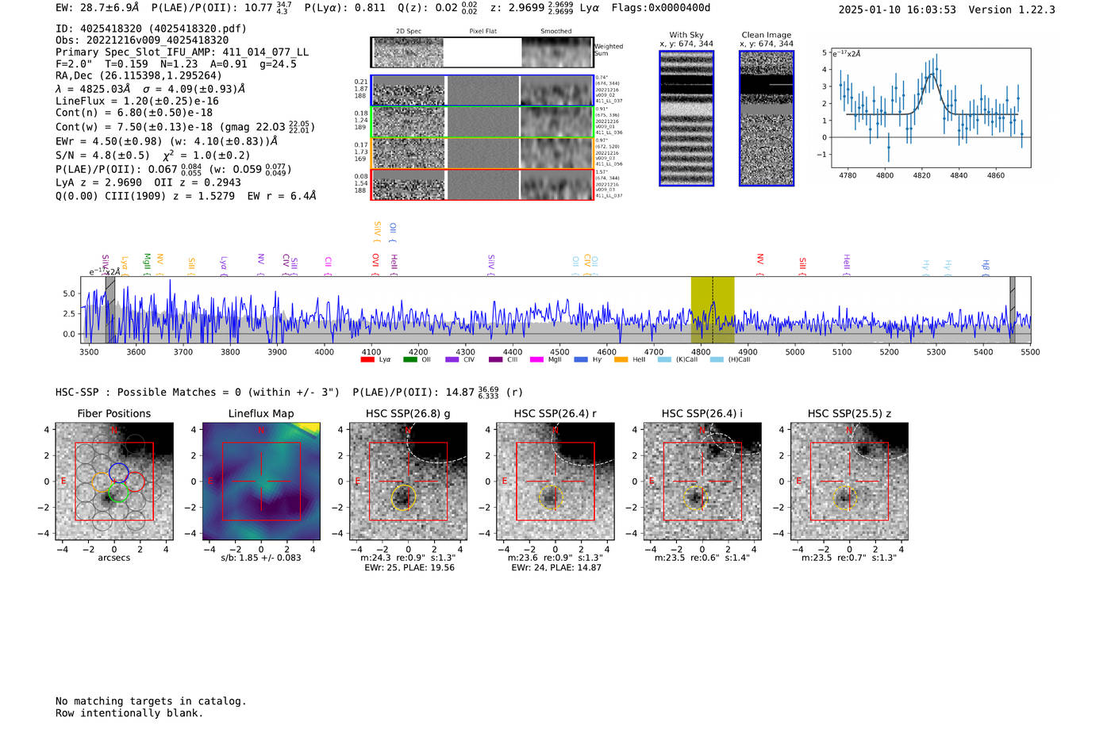1111x756 pixels.
Task: Click the 's/b: 1.85 +/- 0.083' caption
Action: [x=261, y=558]
